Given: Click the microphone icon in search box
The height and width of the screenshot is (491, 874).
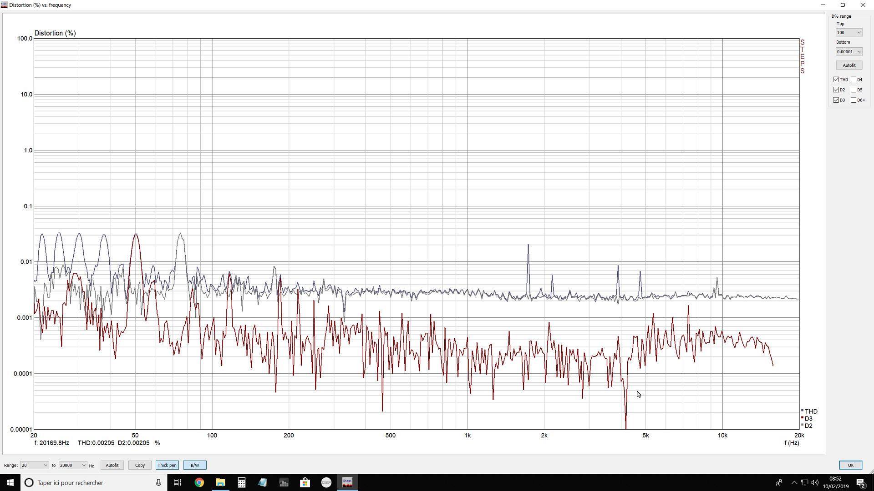Looking at the screenshot, I should pyautogui.click(x=158, y=482).
